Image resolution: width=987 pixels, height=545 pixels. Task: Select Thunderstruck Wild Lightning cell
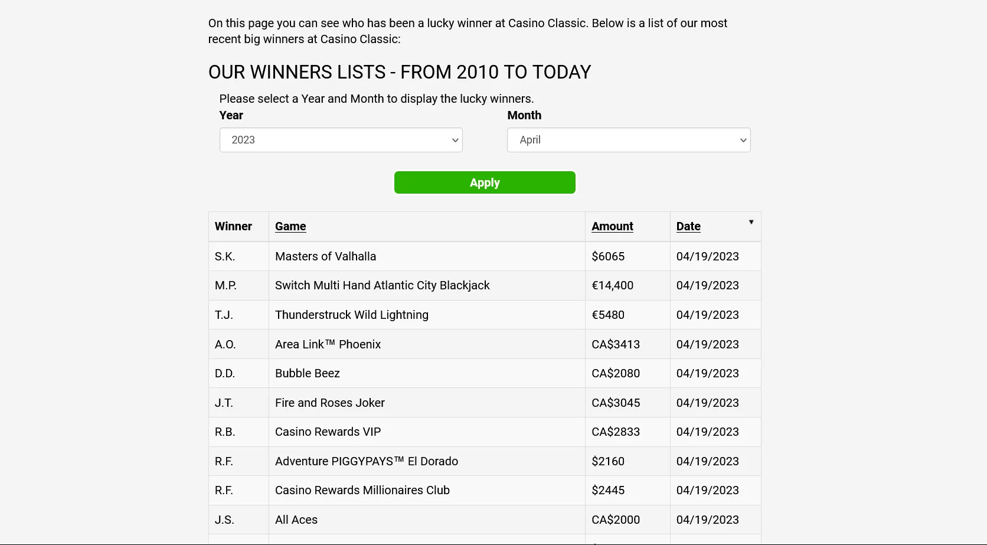(427, 315)
